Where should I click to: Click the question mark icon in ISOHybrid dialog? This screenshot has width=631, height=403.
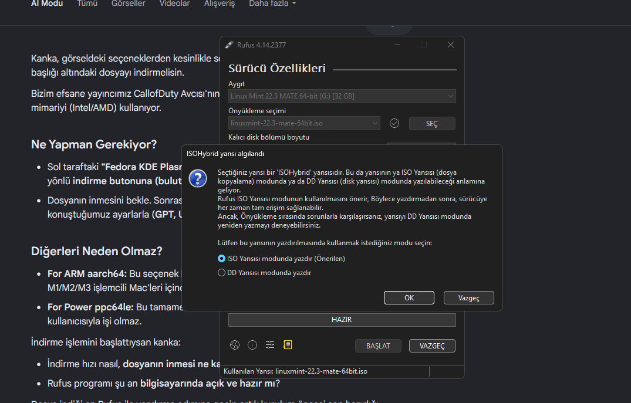point(198,178)
